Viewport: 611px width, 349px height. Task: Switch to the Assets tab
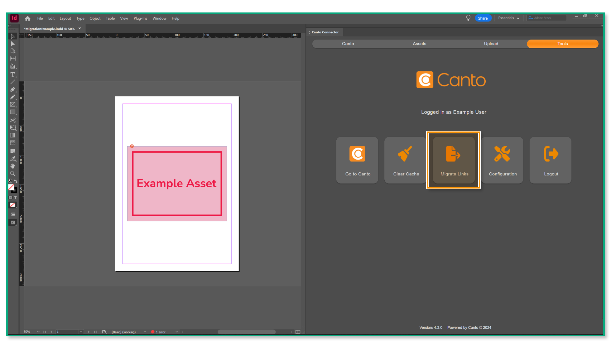tap(419, 44)
